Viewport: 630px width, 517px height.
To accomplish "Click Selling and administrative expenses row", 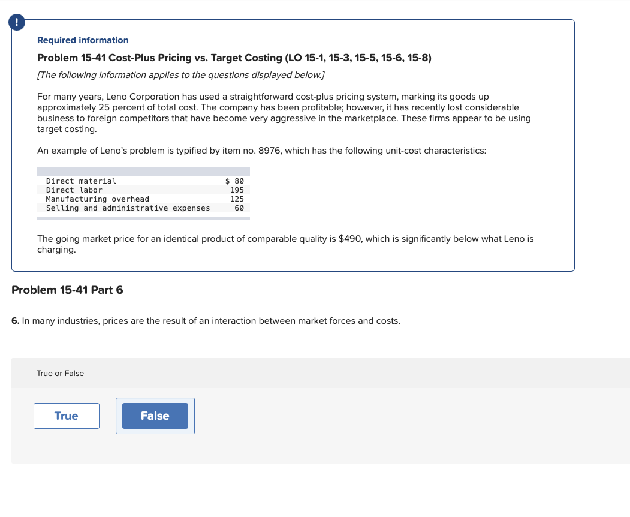I will click(143, 208).
